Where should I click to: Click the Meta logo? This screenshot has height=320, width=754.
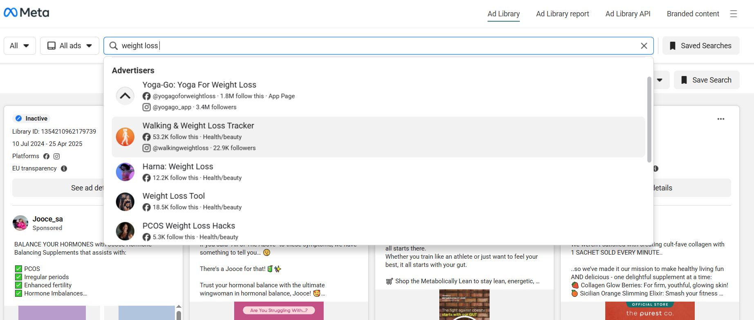point(27,13)
